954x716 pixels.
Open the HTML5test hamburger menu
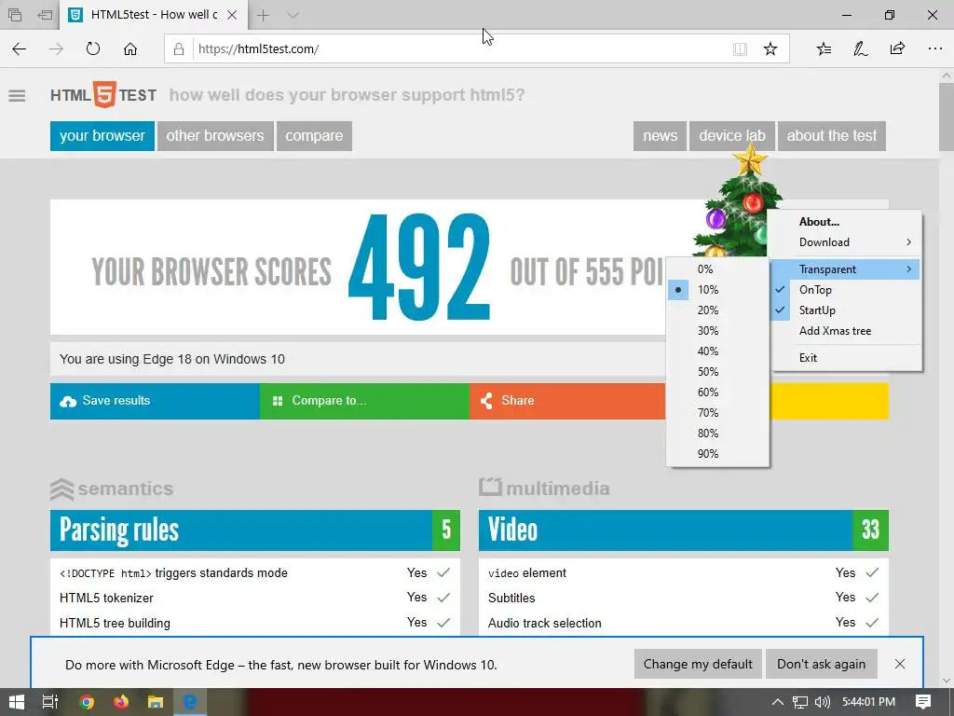pyautogui.click(x=17, y=96)
